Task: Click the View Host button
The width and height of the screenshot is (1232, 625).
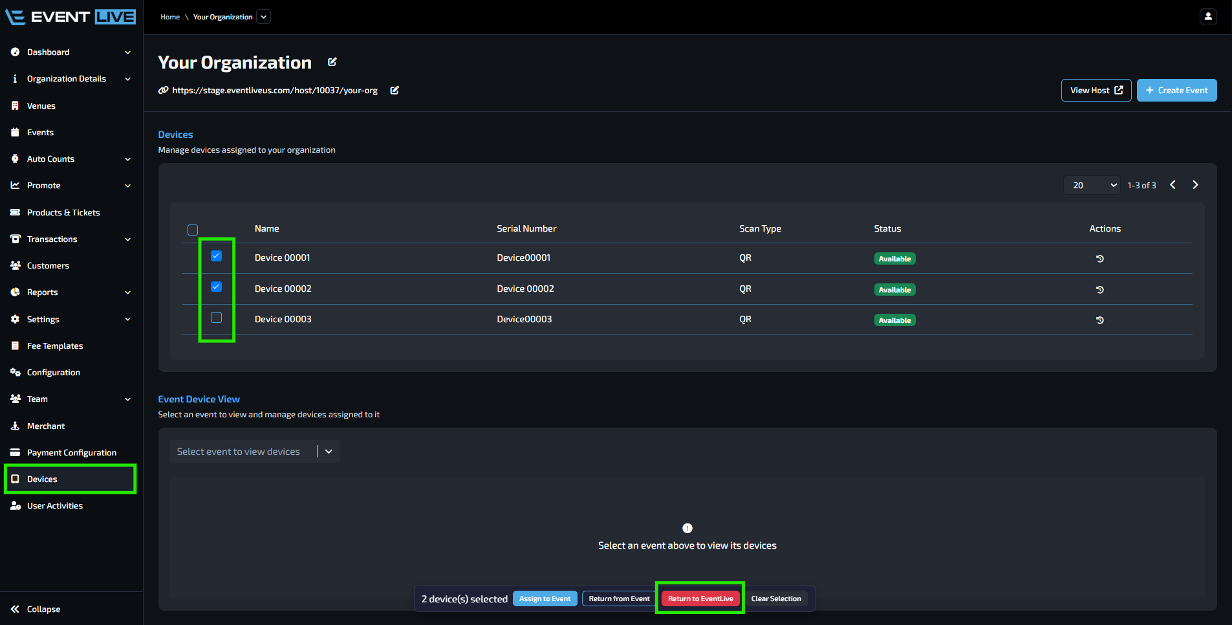Action: pos(1096,91)
